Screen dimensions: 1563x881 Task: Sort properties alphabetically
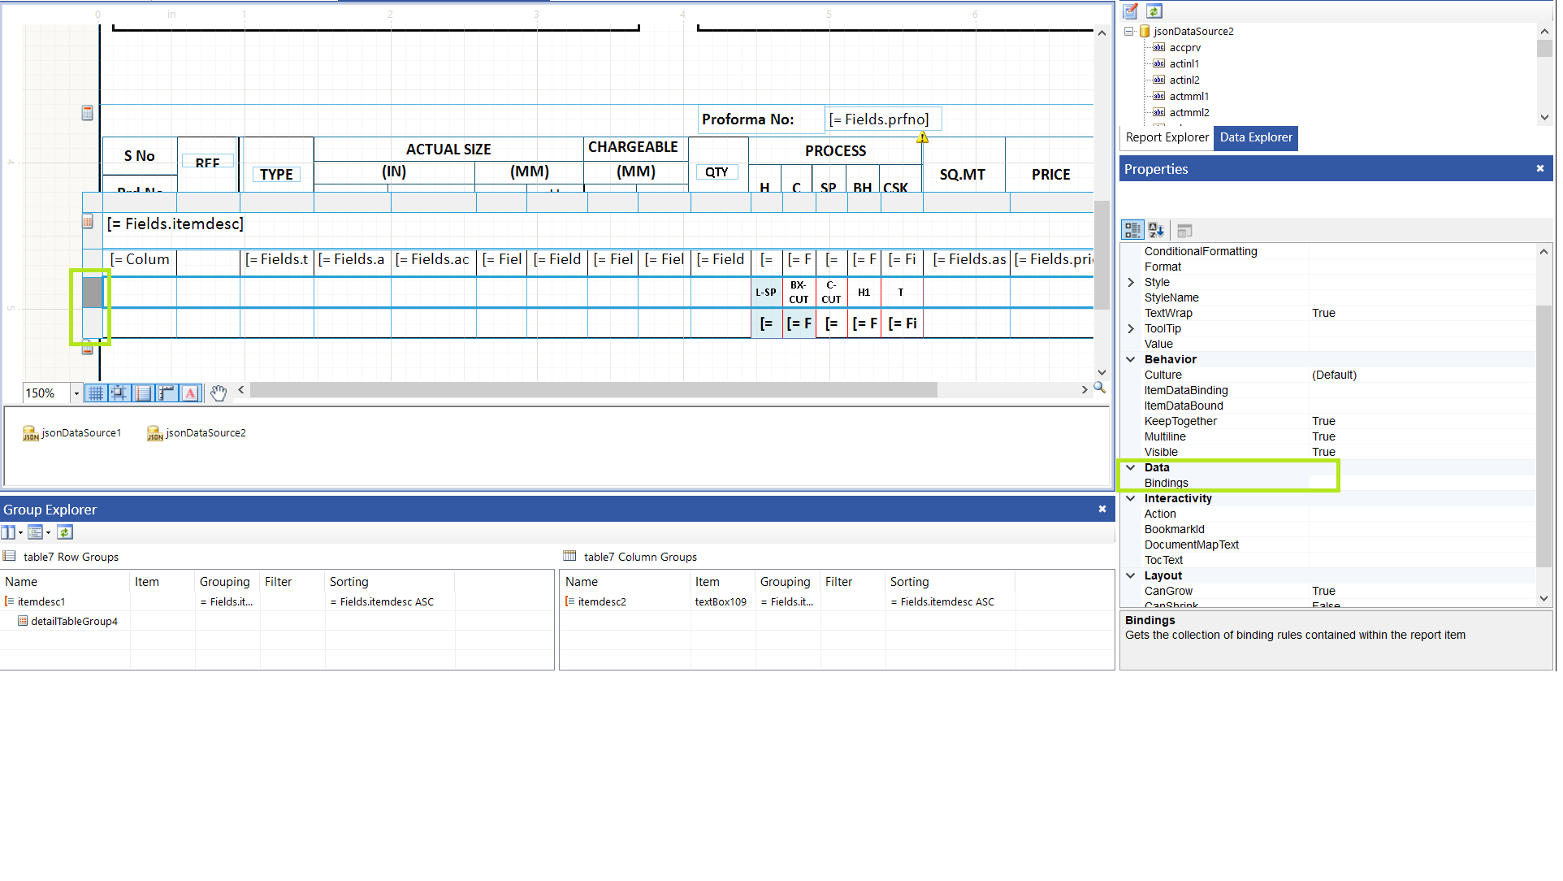pyautogui.click(x=1156, y=231)
